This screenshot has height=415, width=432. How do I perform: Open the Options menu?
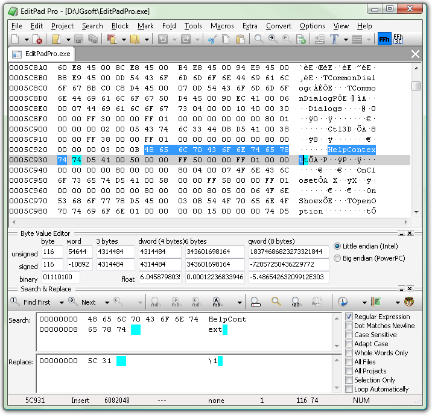pyautogui.click(x=312, y=26)
